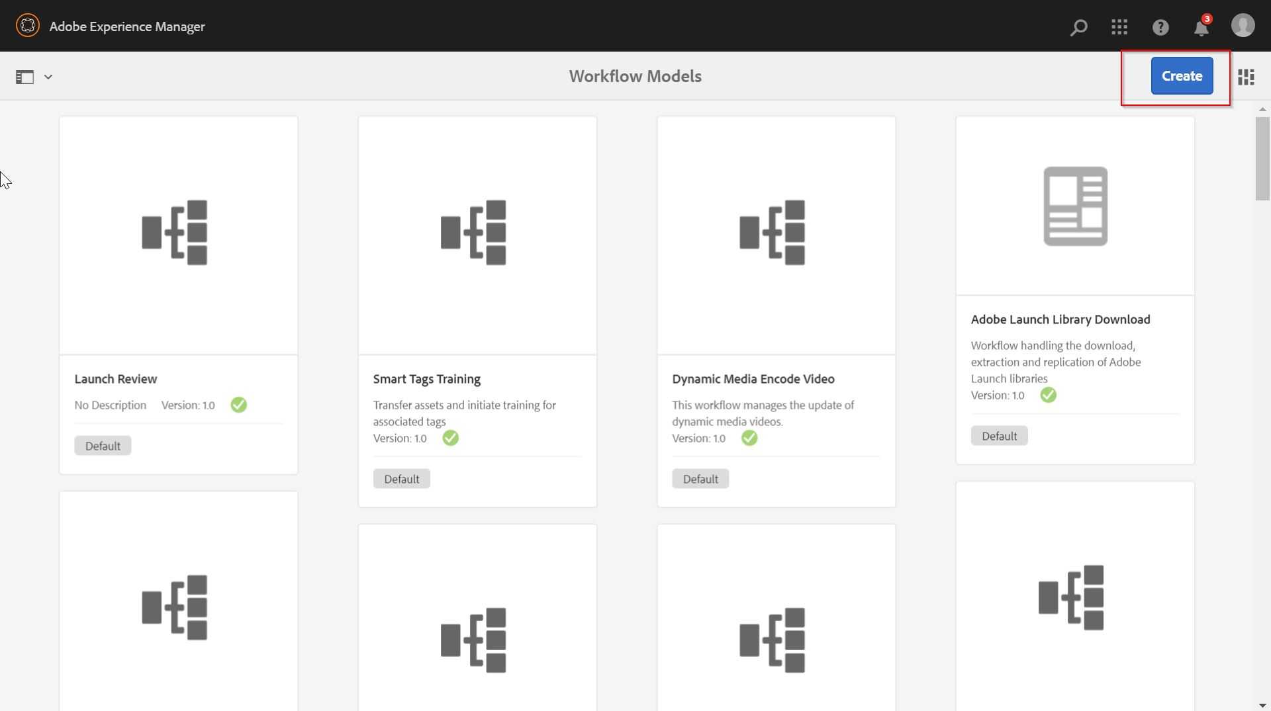Click the Adobe Experience Manager logo
Viewport: 1271px width, 711px height.
pyautogui.click(x=27, y=26)
